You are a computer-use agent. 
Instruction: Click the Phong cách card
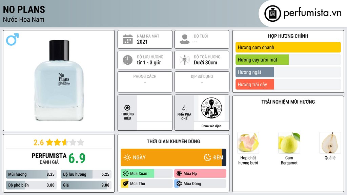(145, 82)
